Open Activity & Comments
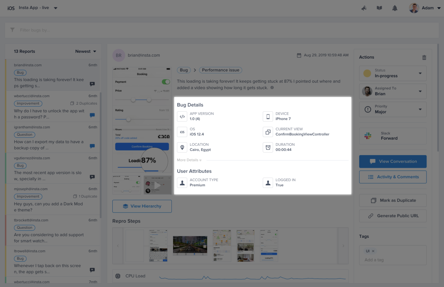Viewport: 444px width, 287px height. coord(393,177)
